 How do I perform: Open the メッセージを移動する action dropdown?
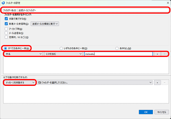coord(19,82)
